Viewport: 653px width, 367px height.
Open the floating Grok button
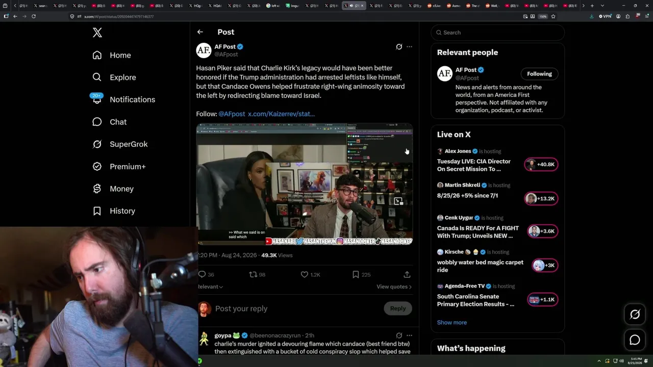(x=635, y=315)
